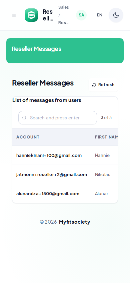Sort by the FIRST NAME column header
Image resolution: width=130 pixels, height=283 pixels.
tap(106, 137)
